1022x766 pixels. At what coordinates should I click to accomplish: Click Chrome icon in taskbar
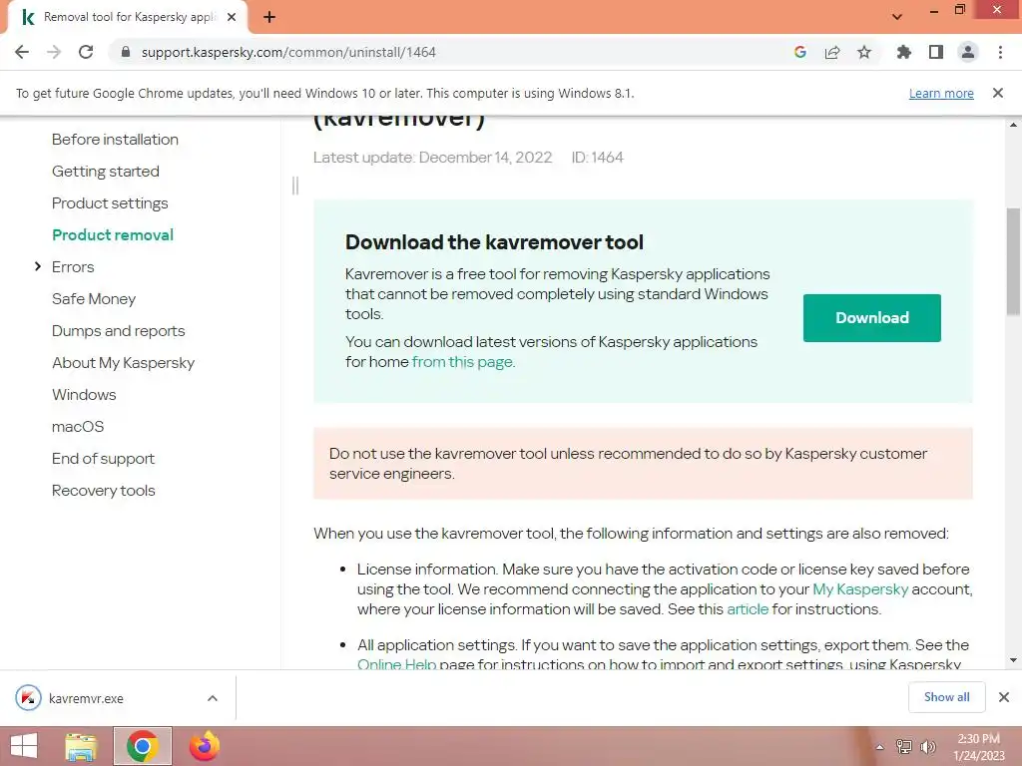143,746
